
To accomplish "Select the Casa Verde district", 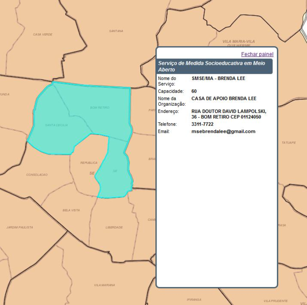I will pos(43,34).
